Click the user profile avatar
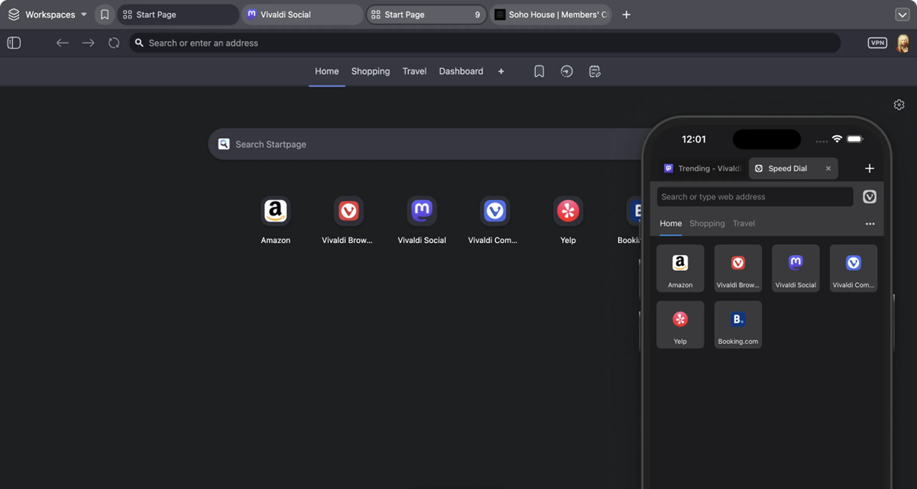 (903, 43)
